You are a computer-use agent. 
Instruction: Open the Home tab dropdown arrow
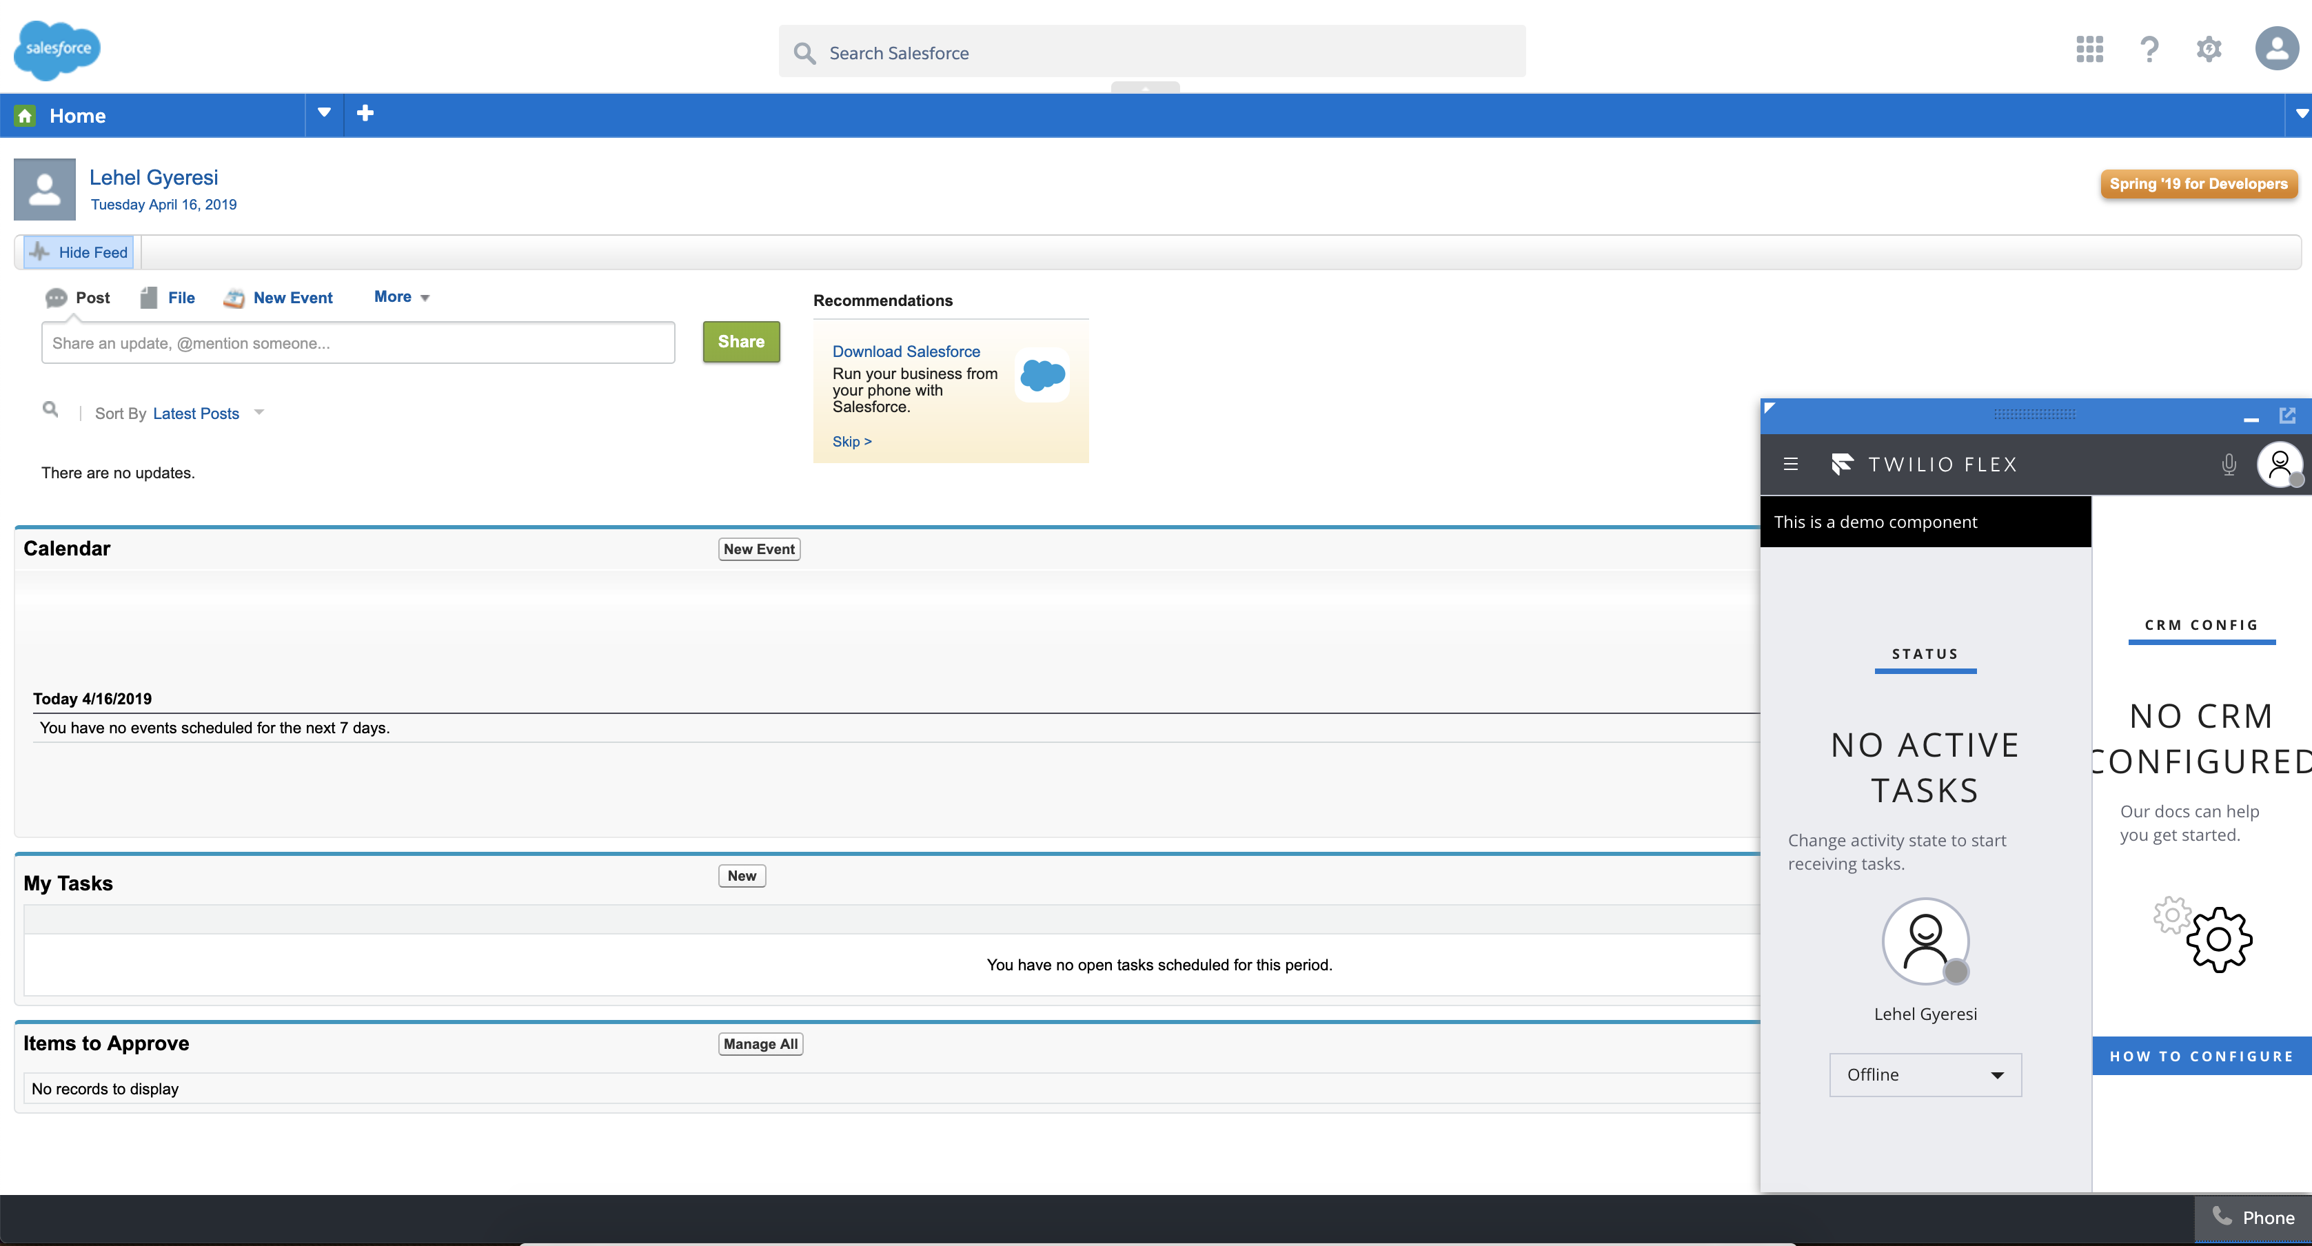324,113
